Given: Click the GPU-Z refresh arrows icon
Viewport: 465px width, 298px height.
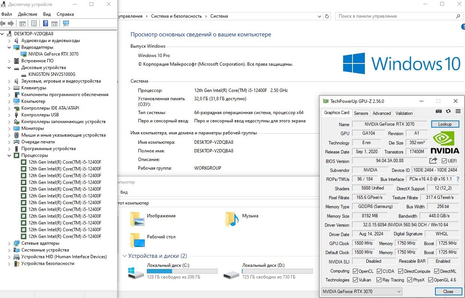Looking at the screenshot, I should [448, 111].
